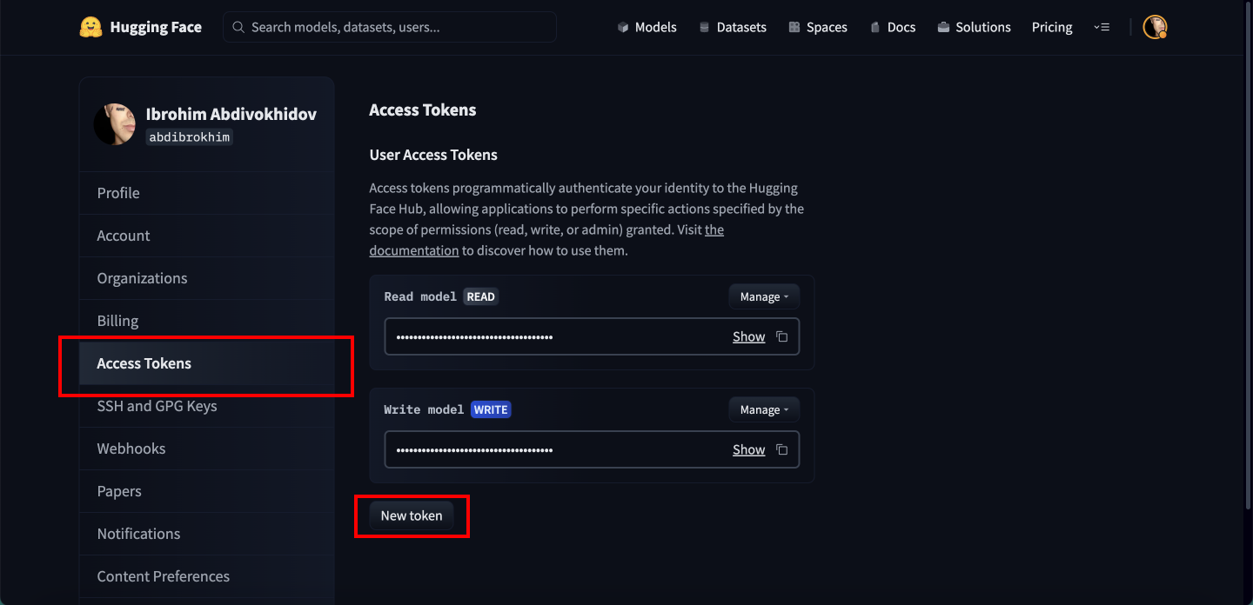Go to the Billing settings page
The image size is (1253, 605).
[117, 321]
